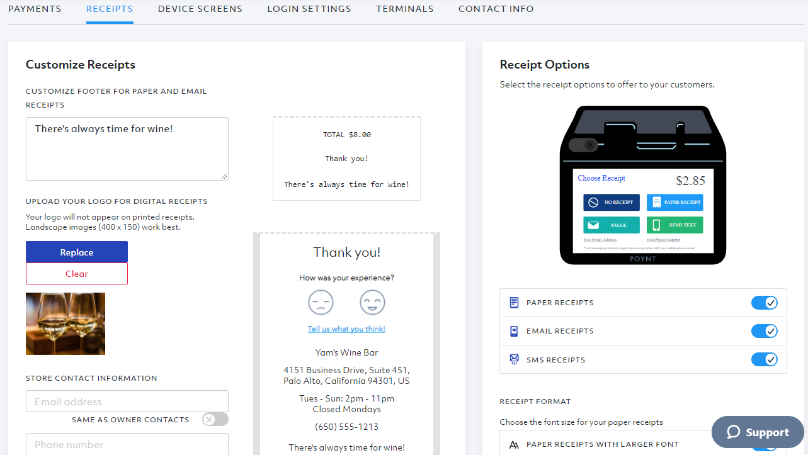This screenshot has width=808, height=455.
Task: Click the sad face feedback icon
Action: pyautogui.click(x=321, y=303)
